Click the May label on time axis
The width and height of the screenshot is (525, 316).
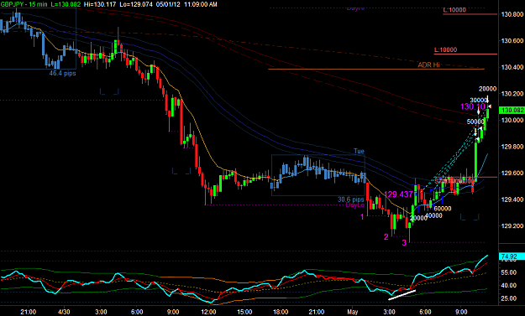(353, 312)
